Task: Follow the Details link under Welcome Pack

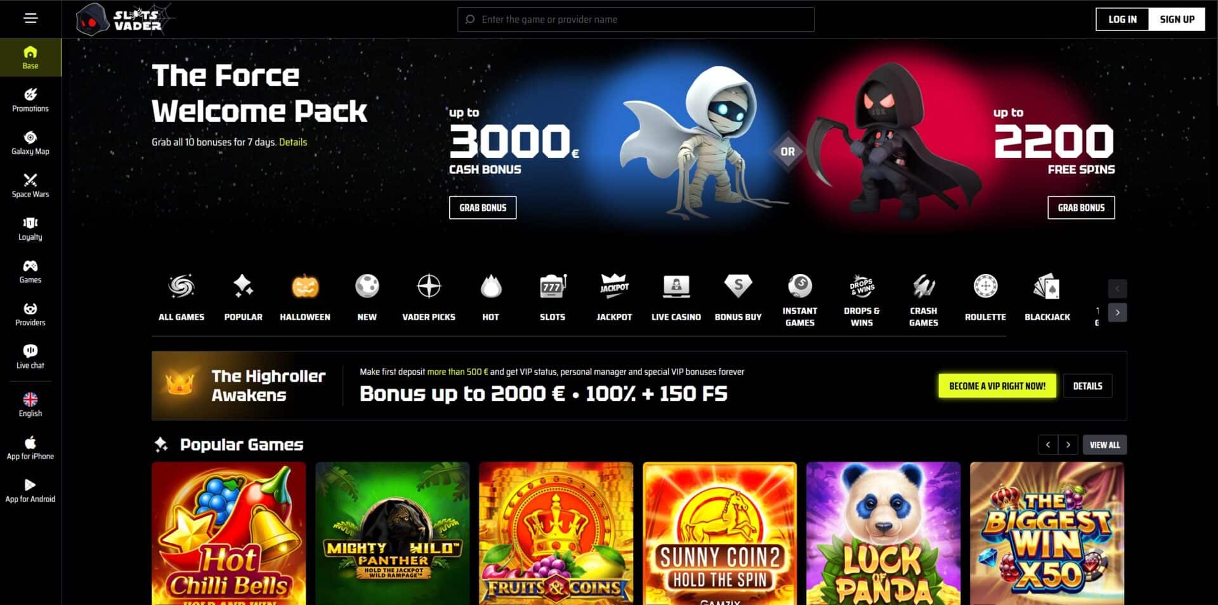Action: (x=293, y=142)
